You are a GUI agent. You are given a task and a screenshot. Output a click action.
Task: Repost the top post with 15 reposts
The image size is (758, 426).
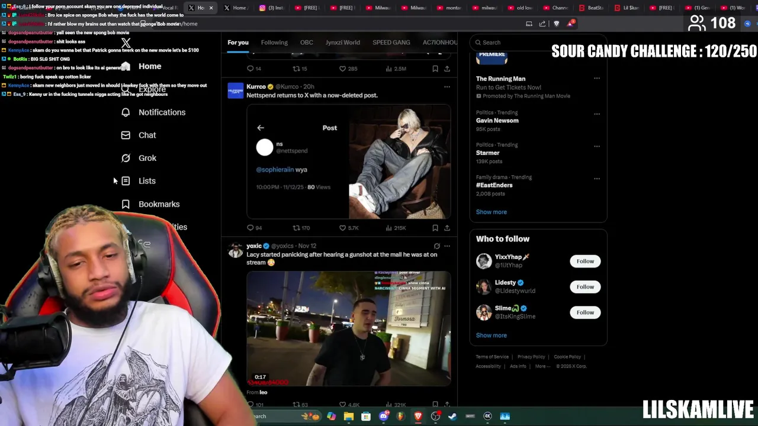click(300, 69)
